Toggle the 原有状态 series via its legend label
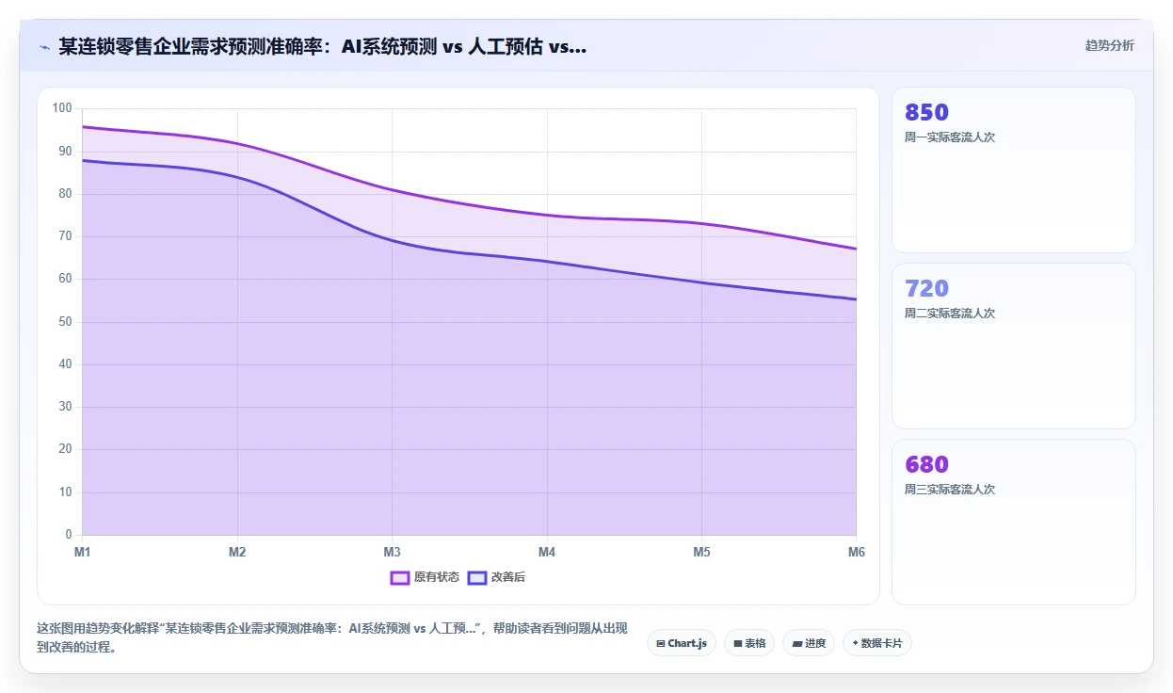This screenshot has height=693, width=1173. [x=437, y=577]
